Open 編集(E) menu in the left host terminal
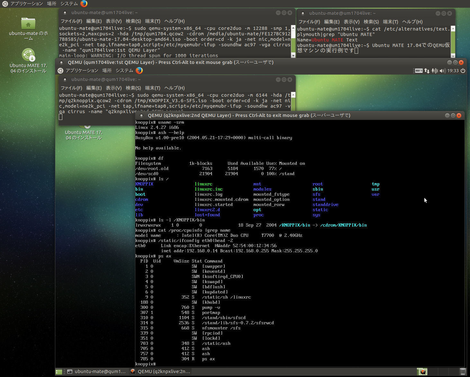470x377 pixels. (x=94, y=21)
